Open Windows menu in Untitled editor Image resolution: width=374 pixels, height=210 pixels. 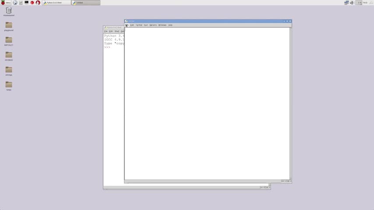coord(162,25)
